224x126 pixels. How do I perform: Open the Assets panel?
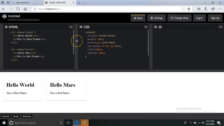[16, 116]
